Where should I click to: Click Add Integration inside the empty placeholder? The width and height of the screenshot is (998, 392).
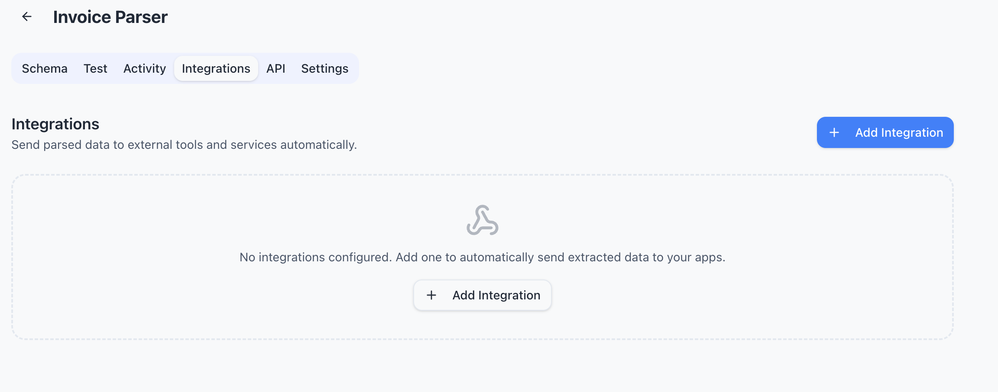pyautogui.click(x=482, y=295)
